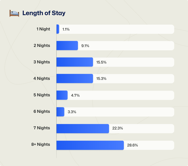Select the 15.5% value label
Screen dimensions: 188x166
[x=101, y=62]
